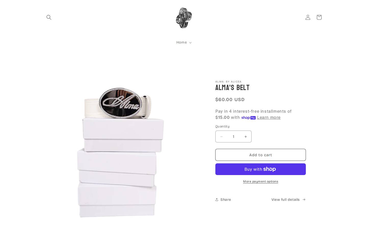This screenshot has width=367, height=229.
Task: Open the search magnifier icon
Action: [x=49, y=17]
